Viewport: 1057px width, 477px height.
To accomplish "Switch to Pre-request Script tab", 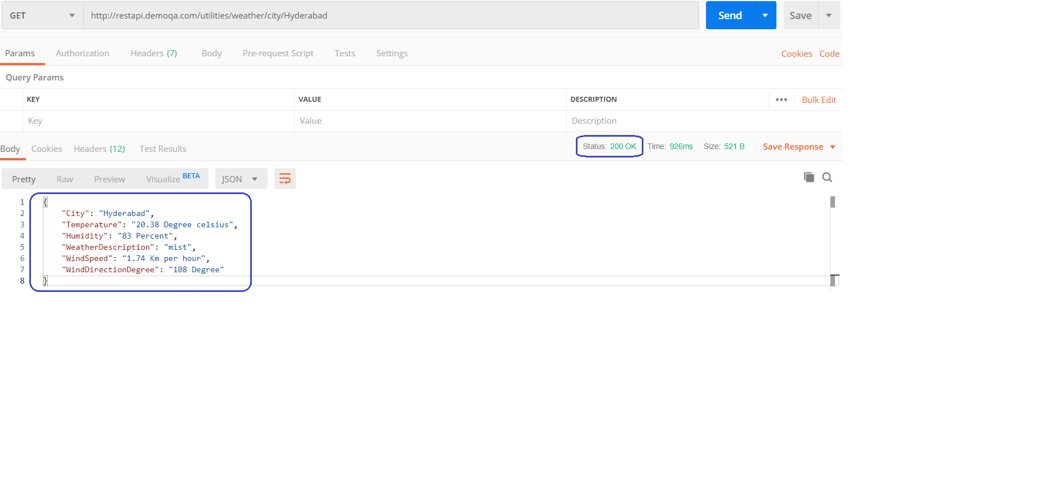I will (x=278, y=53).
